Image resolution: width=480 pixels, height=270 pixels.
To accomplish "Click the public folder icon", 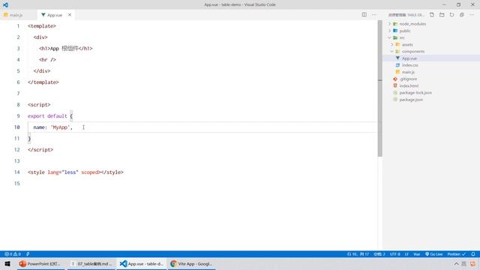I will click(395, 31).
